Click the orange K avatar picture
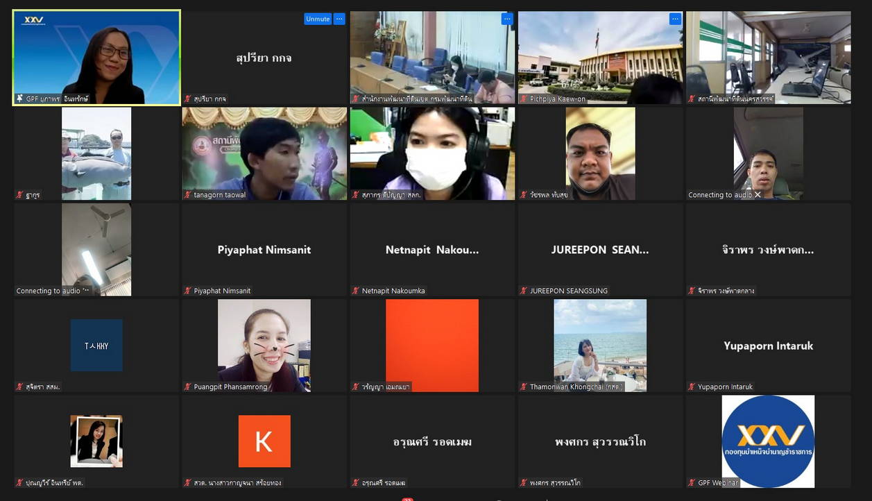872x501 pixels. click(x=264, y=441)
